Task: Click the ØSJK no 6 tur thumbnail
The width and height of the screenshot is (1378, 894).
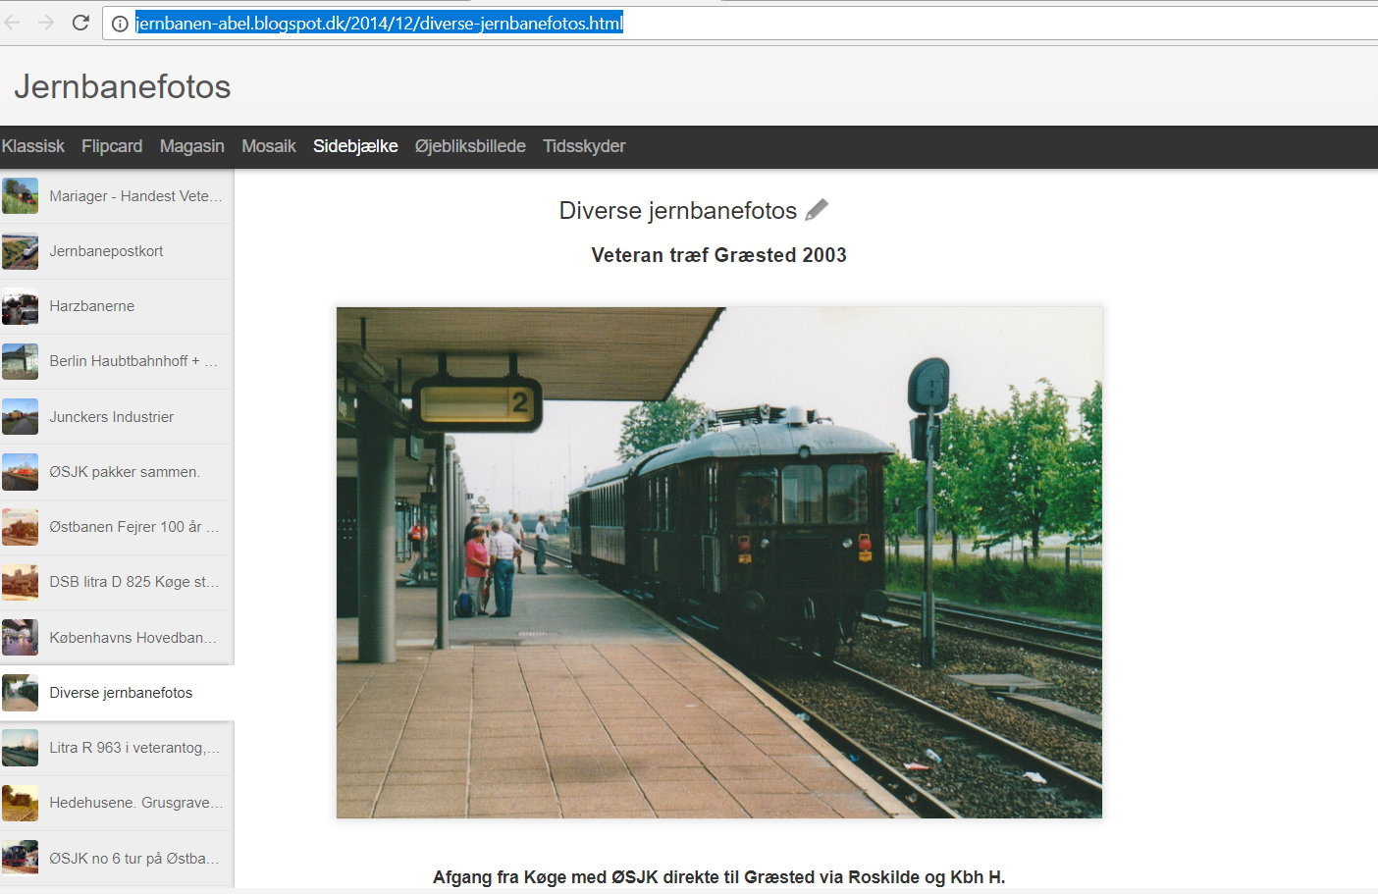Action: pos(20,859)
